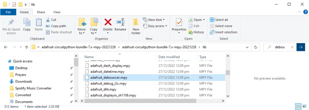Open the address bar history dropdown
This screenshot has height=110, width=309.
click(x=247, y=47)
